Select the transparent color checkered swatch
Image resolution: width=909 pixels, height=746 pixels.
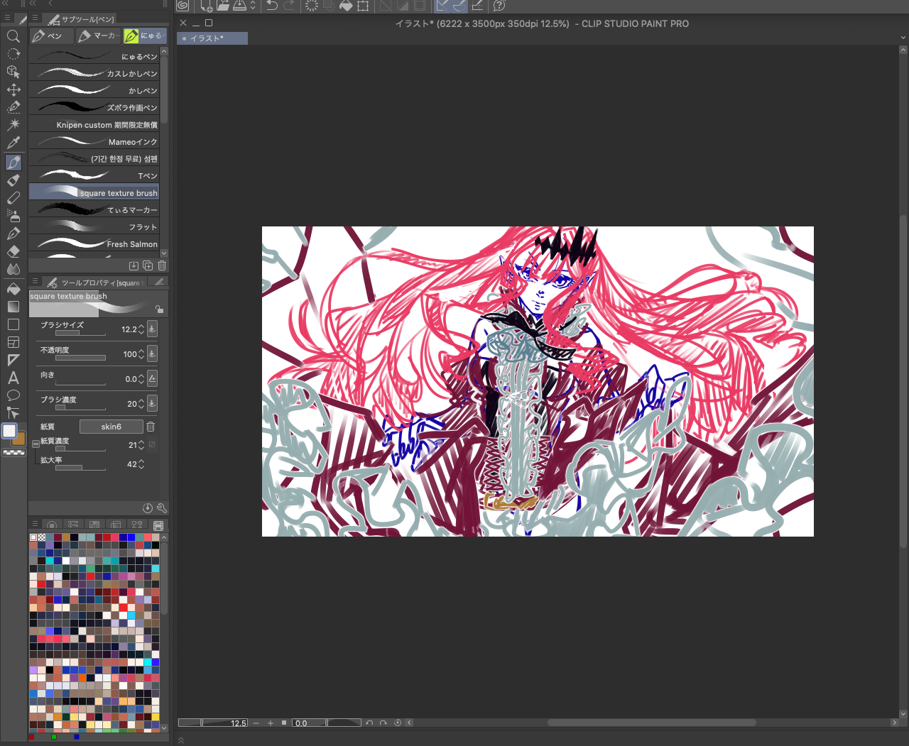(x=13, y=452)
